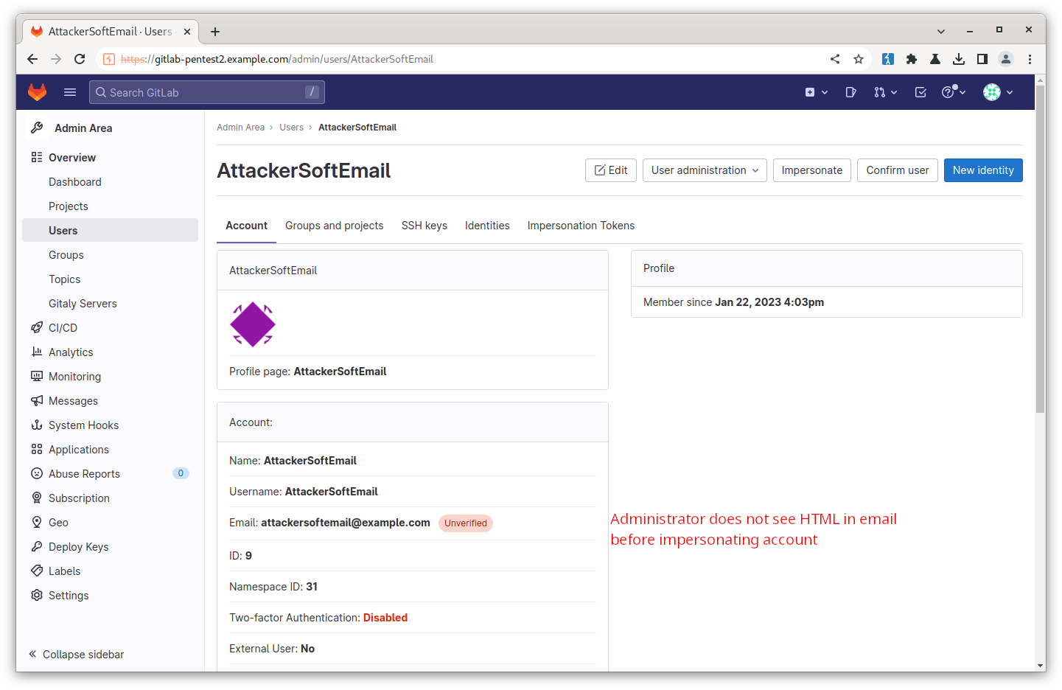Image resolution: width=1062 pixels, height=690 pixels.
Task: Open the hamburger navigation menu
Action: [70, 92]
